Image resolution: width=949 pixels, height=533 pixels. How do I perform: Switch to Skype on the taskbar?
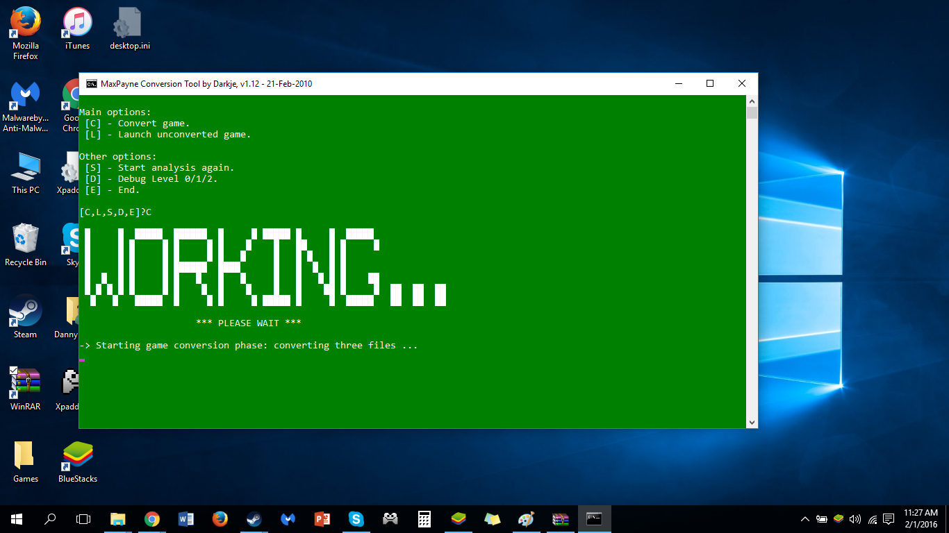pos(356,519)
